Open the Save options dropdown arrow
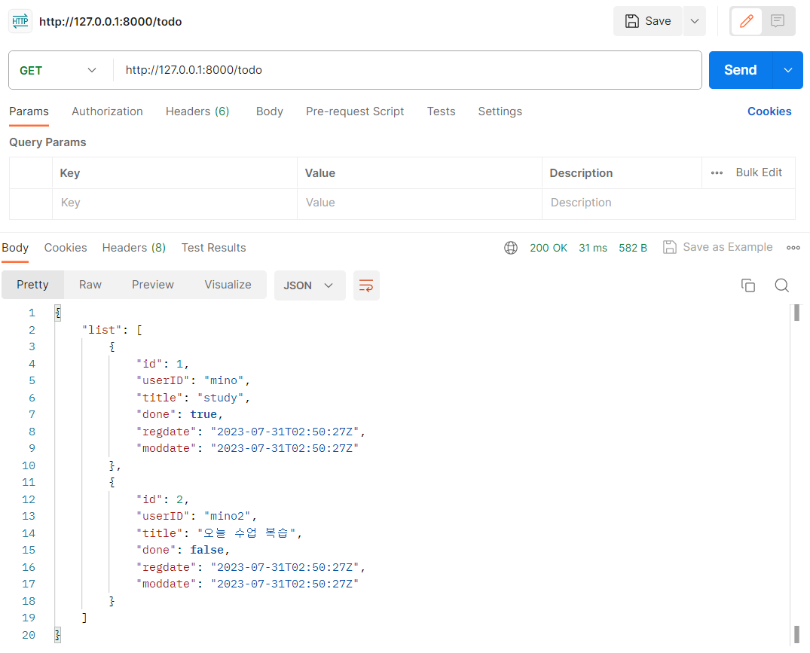Viewport: 810px width, 653px height. click(695, 21)
